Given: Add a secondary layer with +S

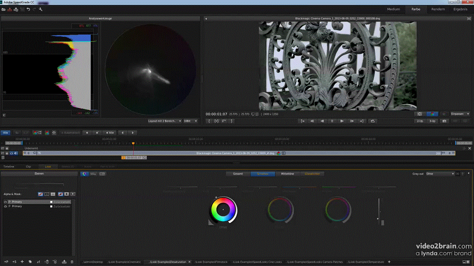Looking at the screenshot, I should 14,262.
